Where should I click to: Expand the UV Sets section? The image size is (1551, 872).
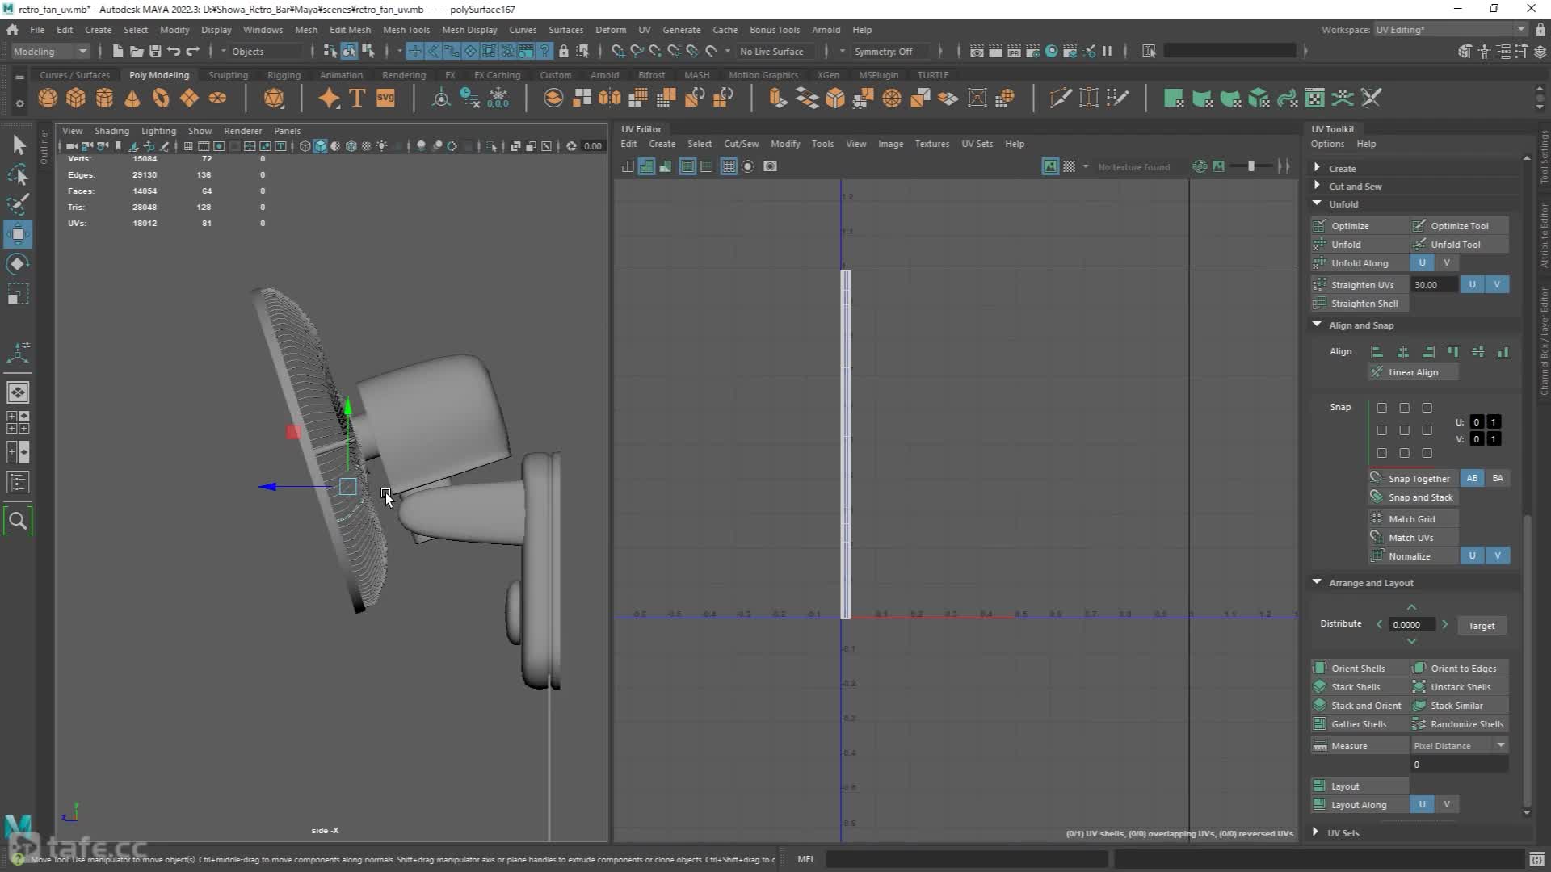[1318, 832]
